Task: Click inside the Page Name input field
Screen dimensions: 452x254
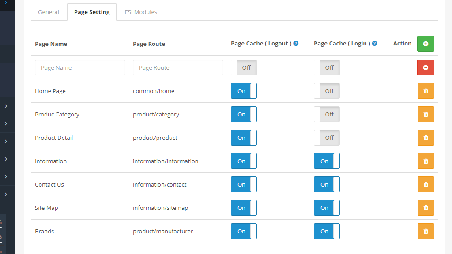Action: 80,67
